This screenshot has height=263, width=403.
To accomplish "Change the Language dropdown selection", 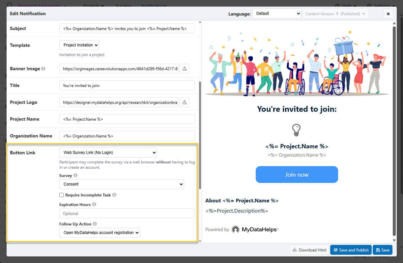I will (276, 14).
